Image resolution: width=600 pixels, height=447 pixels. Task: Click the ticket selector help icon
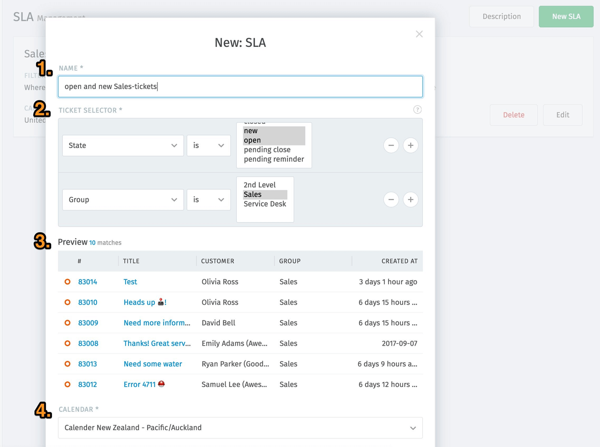417,110
